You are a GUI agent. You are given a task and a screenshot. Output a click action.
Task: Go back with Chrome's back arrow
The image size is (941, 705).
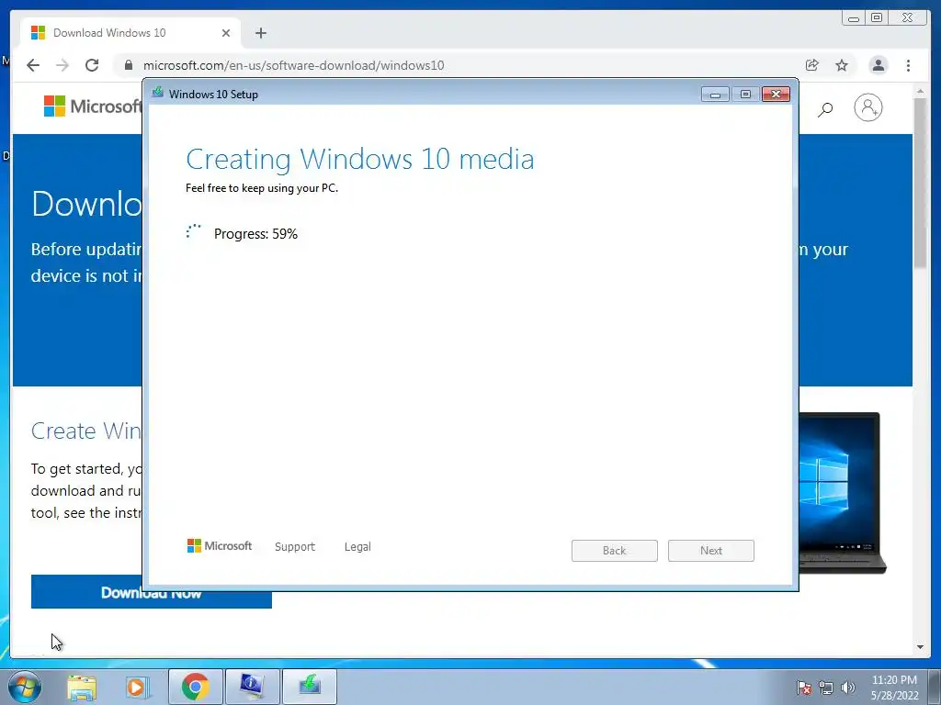tap(33, 65)
